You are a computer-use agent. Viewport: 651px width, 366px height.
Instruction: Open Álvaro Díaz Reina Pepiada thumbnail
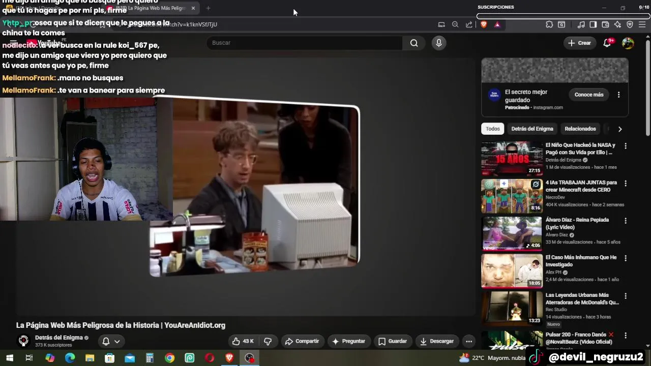click(x=512, y=233)
